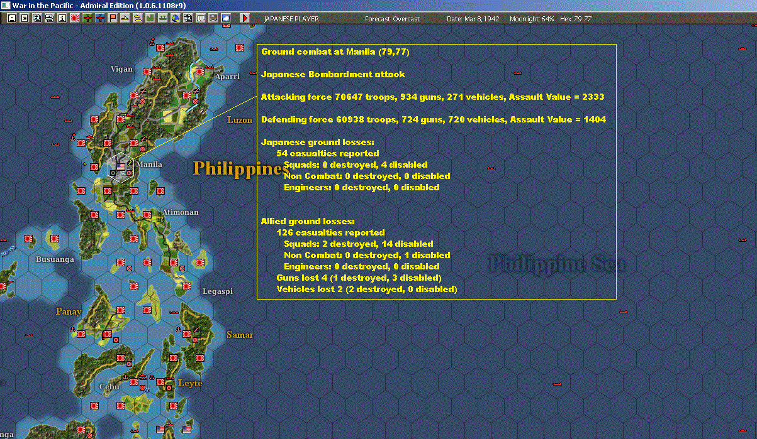Click the crosshair target toolbar icon
The image size is (757, 439).
pyautogui.click(x=188, y=18)
